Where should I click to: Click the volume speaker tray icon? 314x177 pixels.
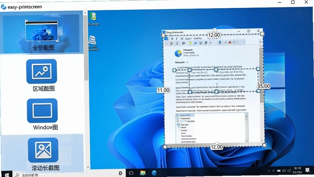tap(289, 171)
